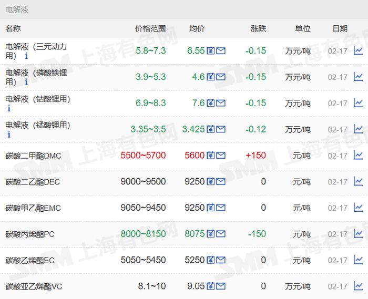Image resolution: width=368 pixels, height=299 pixels.
Task: Open info icon for 电解液(三元动力用)
Action: (26, 56)
